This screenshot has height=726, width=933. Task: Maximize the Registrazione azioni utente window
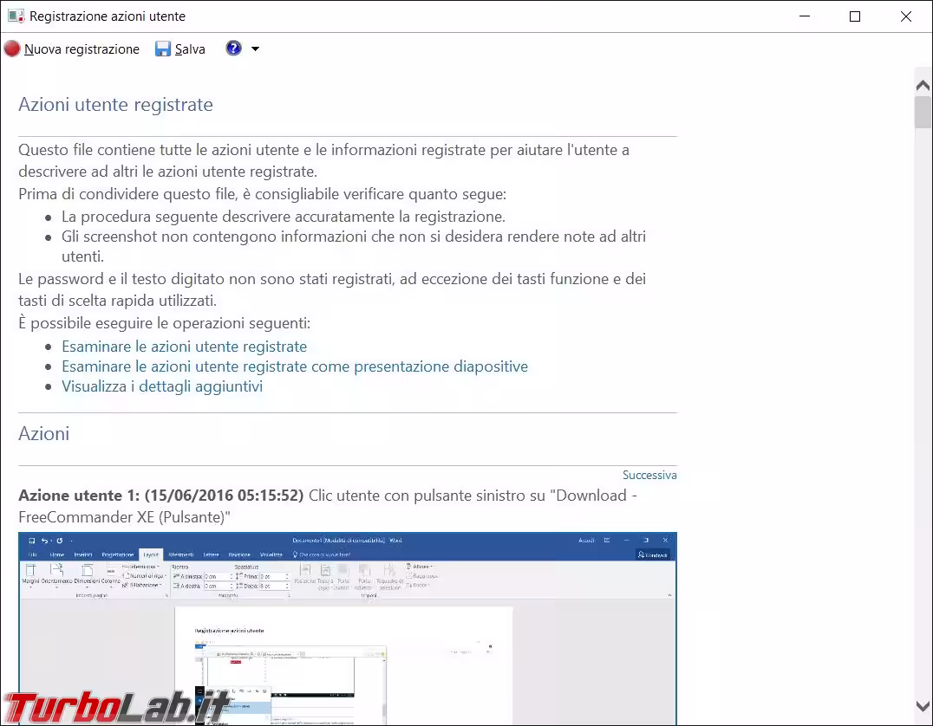pos(855,16)
